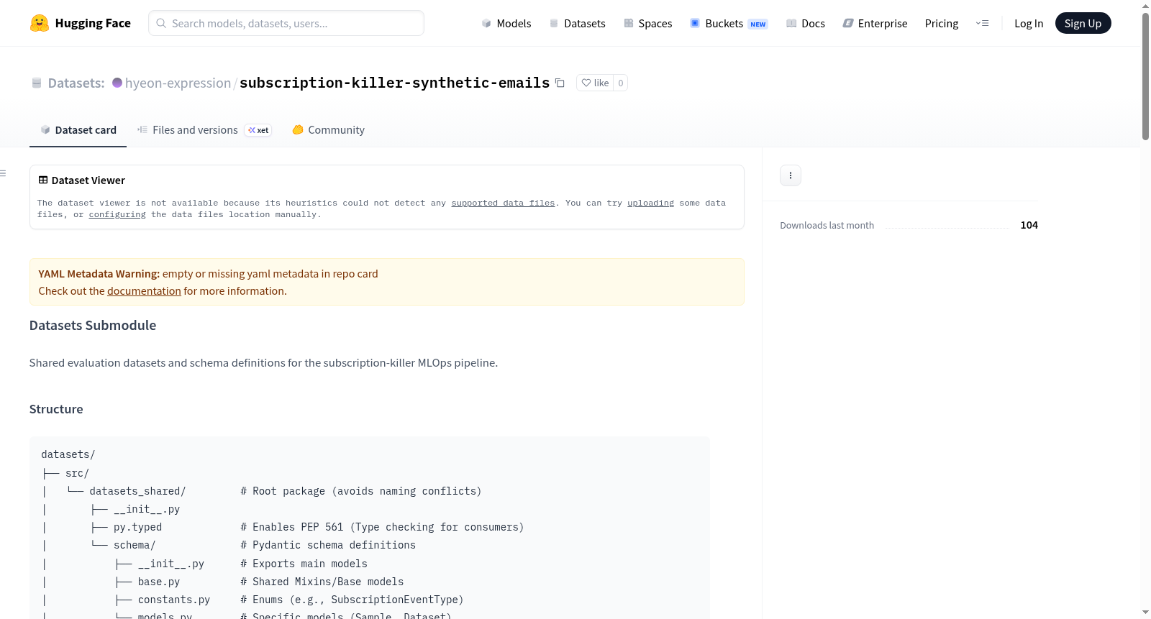
Task: Follow the supported data files link
Action: click(x=503, y=203)
